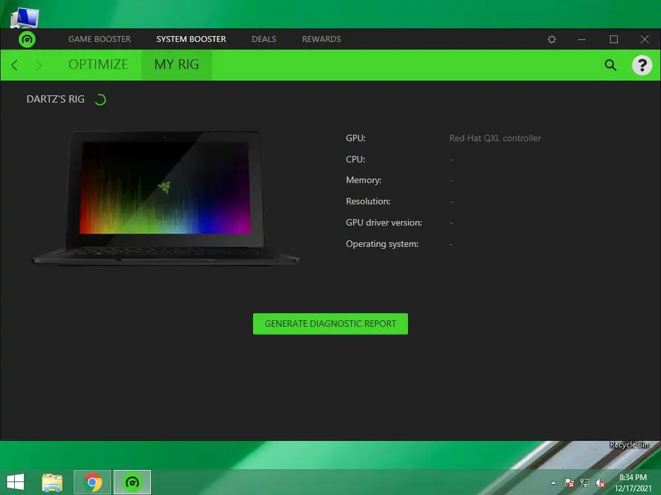The width and height of the screenshot is (661, 495).
Task: Click the Memory: label
Action: (363, 180)
